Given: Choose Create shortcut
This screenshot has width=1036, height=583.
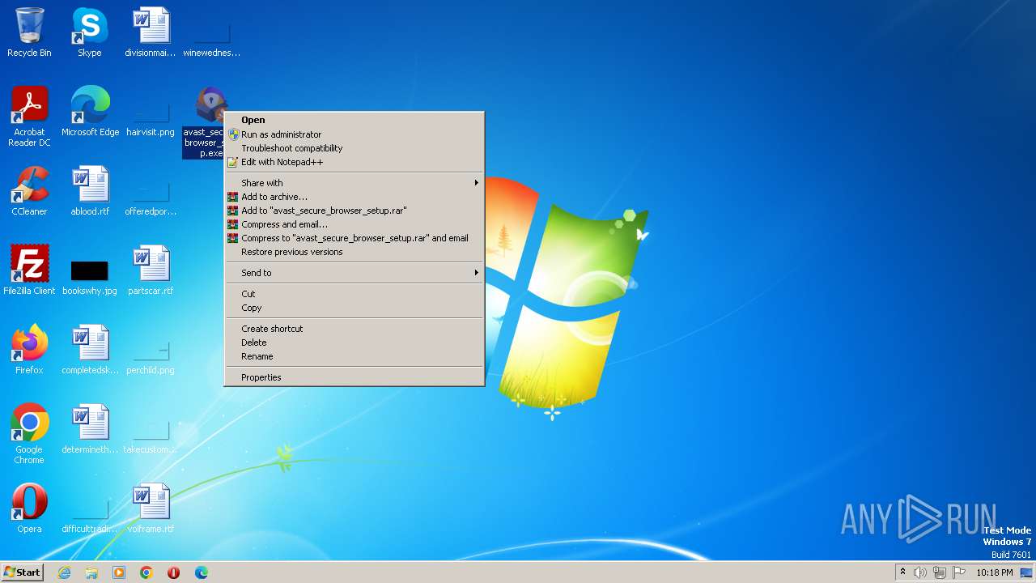Looking at the screenshot, I should coord(355,329).
